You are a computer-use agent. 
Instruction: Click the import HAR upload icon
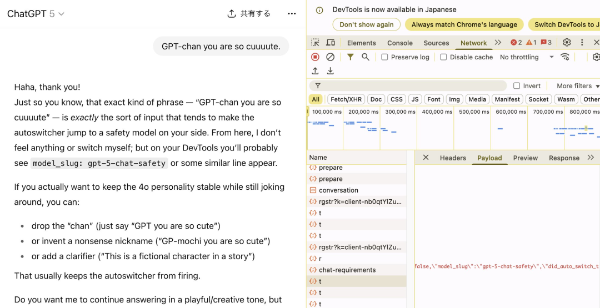pyautogui.click(x=316, y=70)
